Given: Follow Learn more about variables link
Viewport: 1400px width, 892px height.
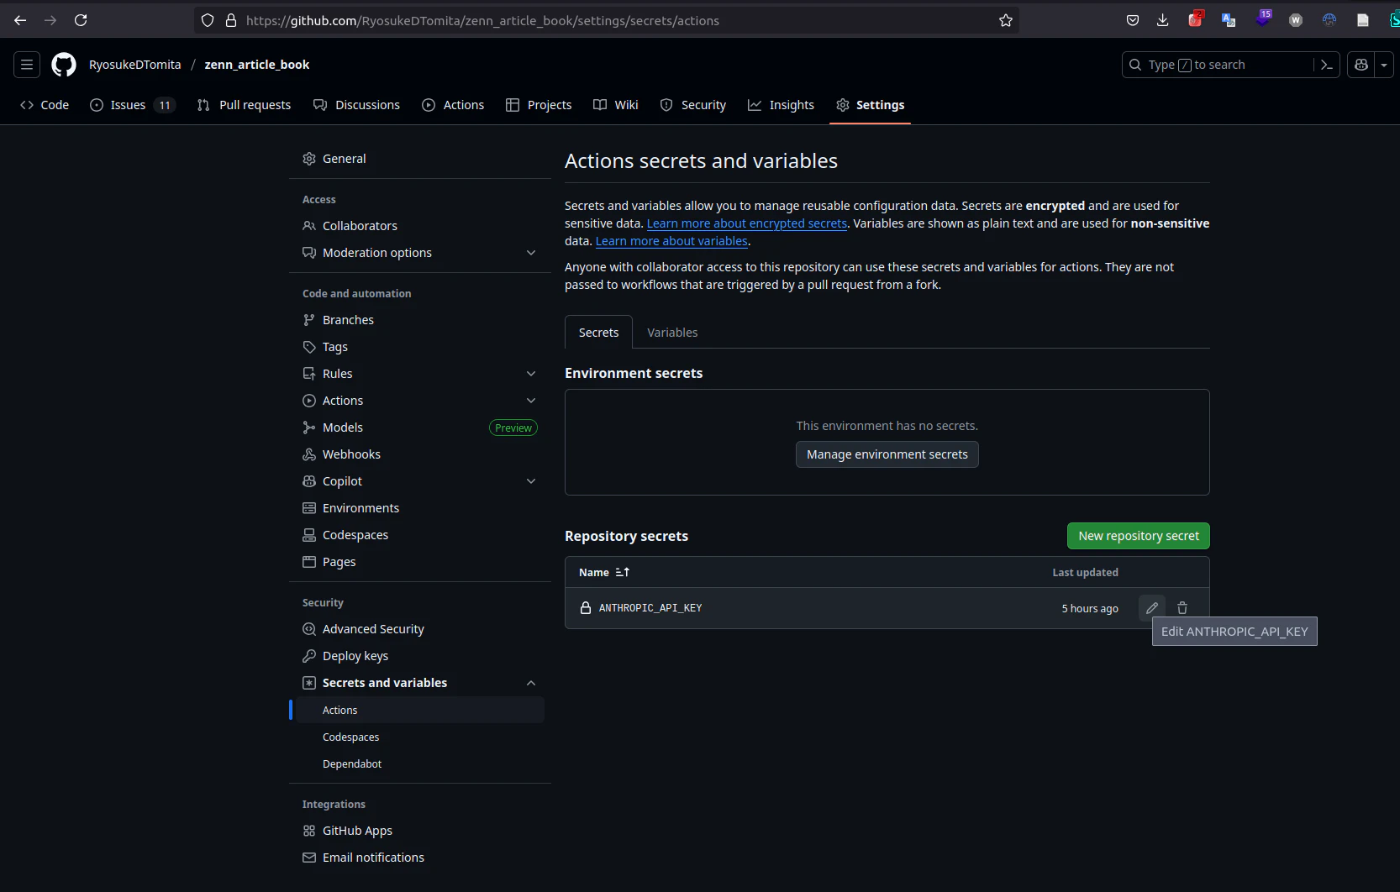Looking at the screenshot, I should click(671, 241).
